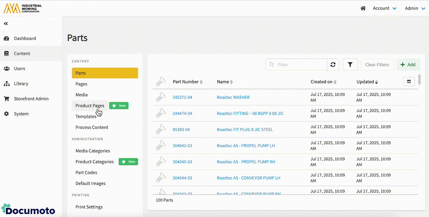Click the Clear Filters button
The width and height of the screenshot is (429, 217).
pyautogui.click(x=377, y=64)
